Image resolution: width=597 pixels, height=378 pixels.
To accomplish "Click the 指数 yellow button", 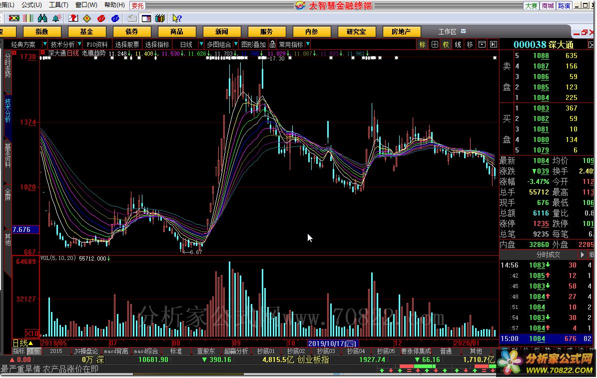I will (42, 31).
